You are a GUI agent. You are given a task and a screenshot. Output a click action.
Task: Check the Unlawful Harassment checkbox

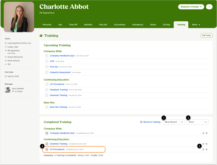tap(47, 72)
